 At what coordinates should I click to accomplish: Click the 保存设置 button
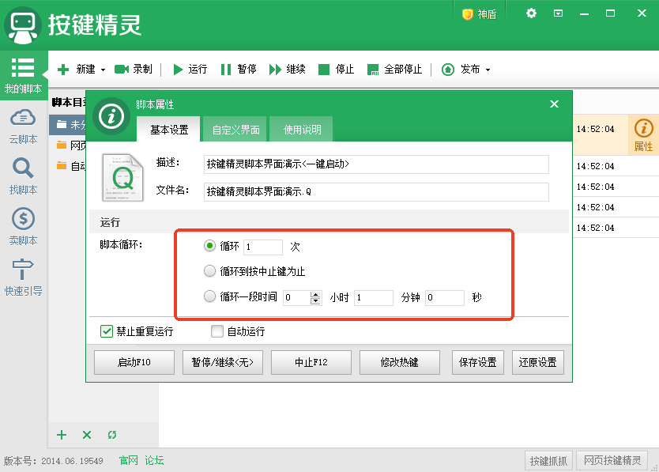478,362
